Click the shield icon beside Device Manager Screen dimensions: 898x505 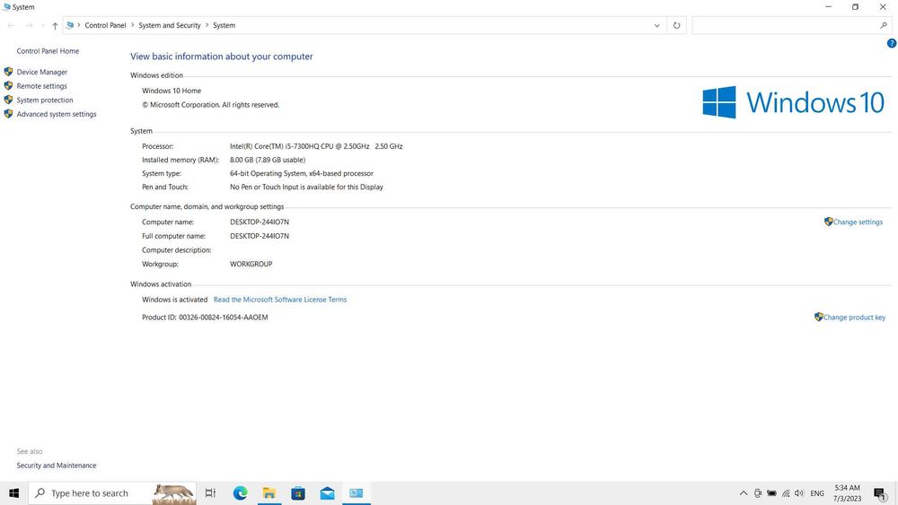coord(8,72)
